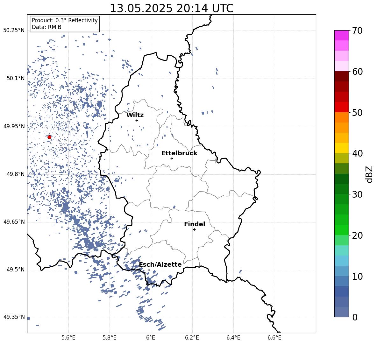Click the red radar location dot

pyautogui.click(x=49, y=137)
